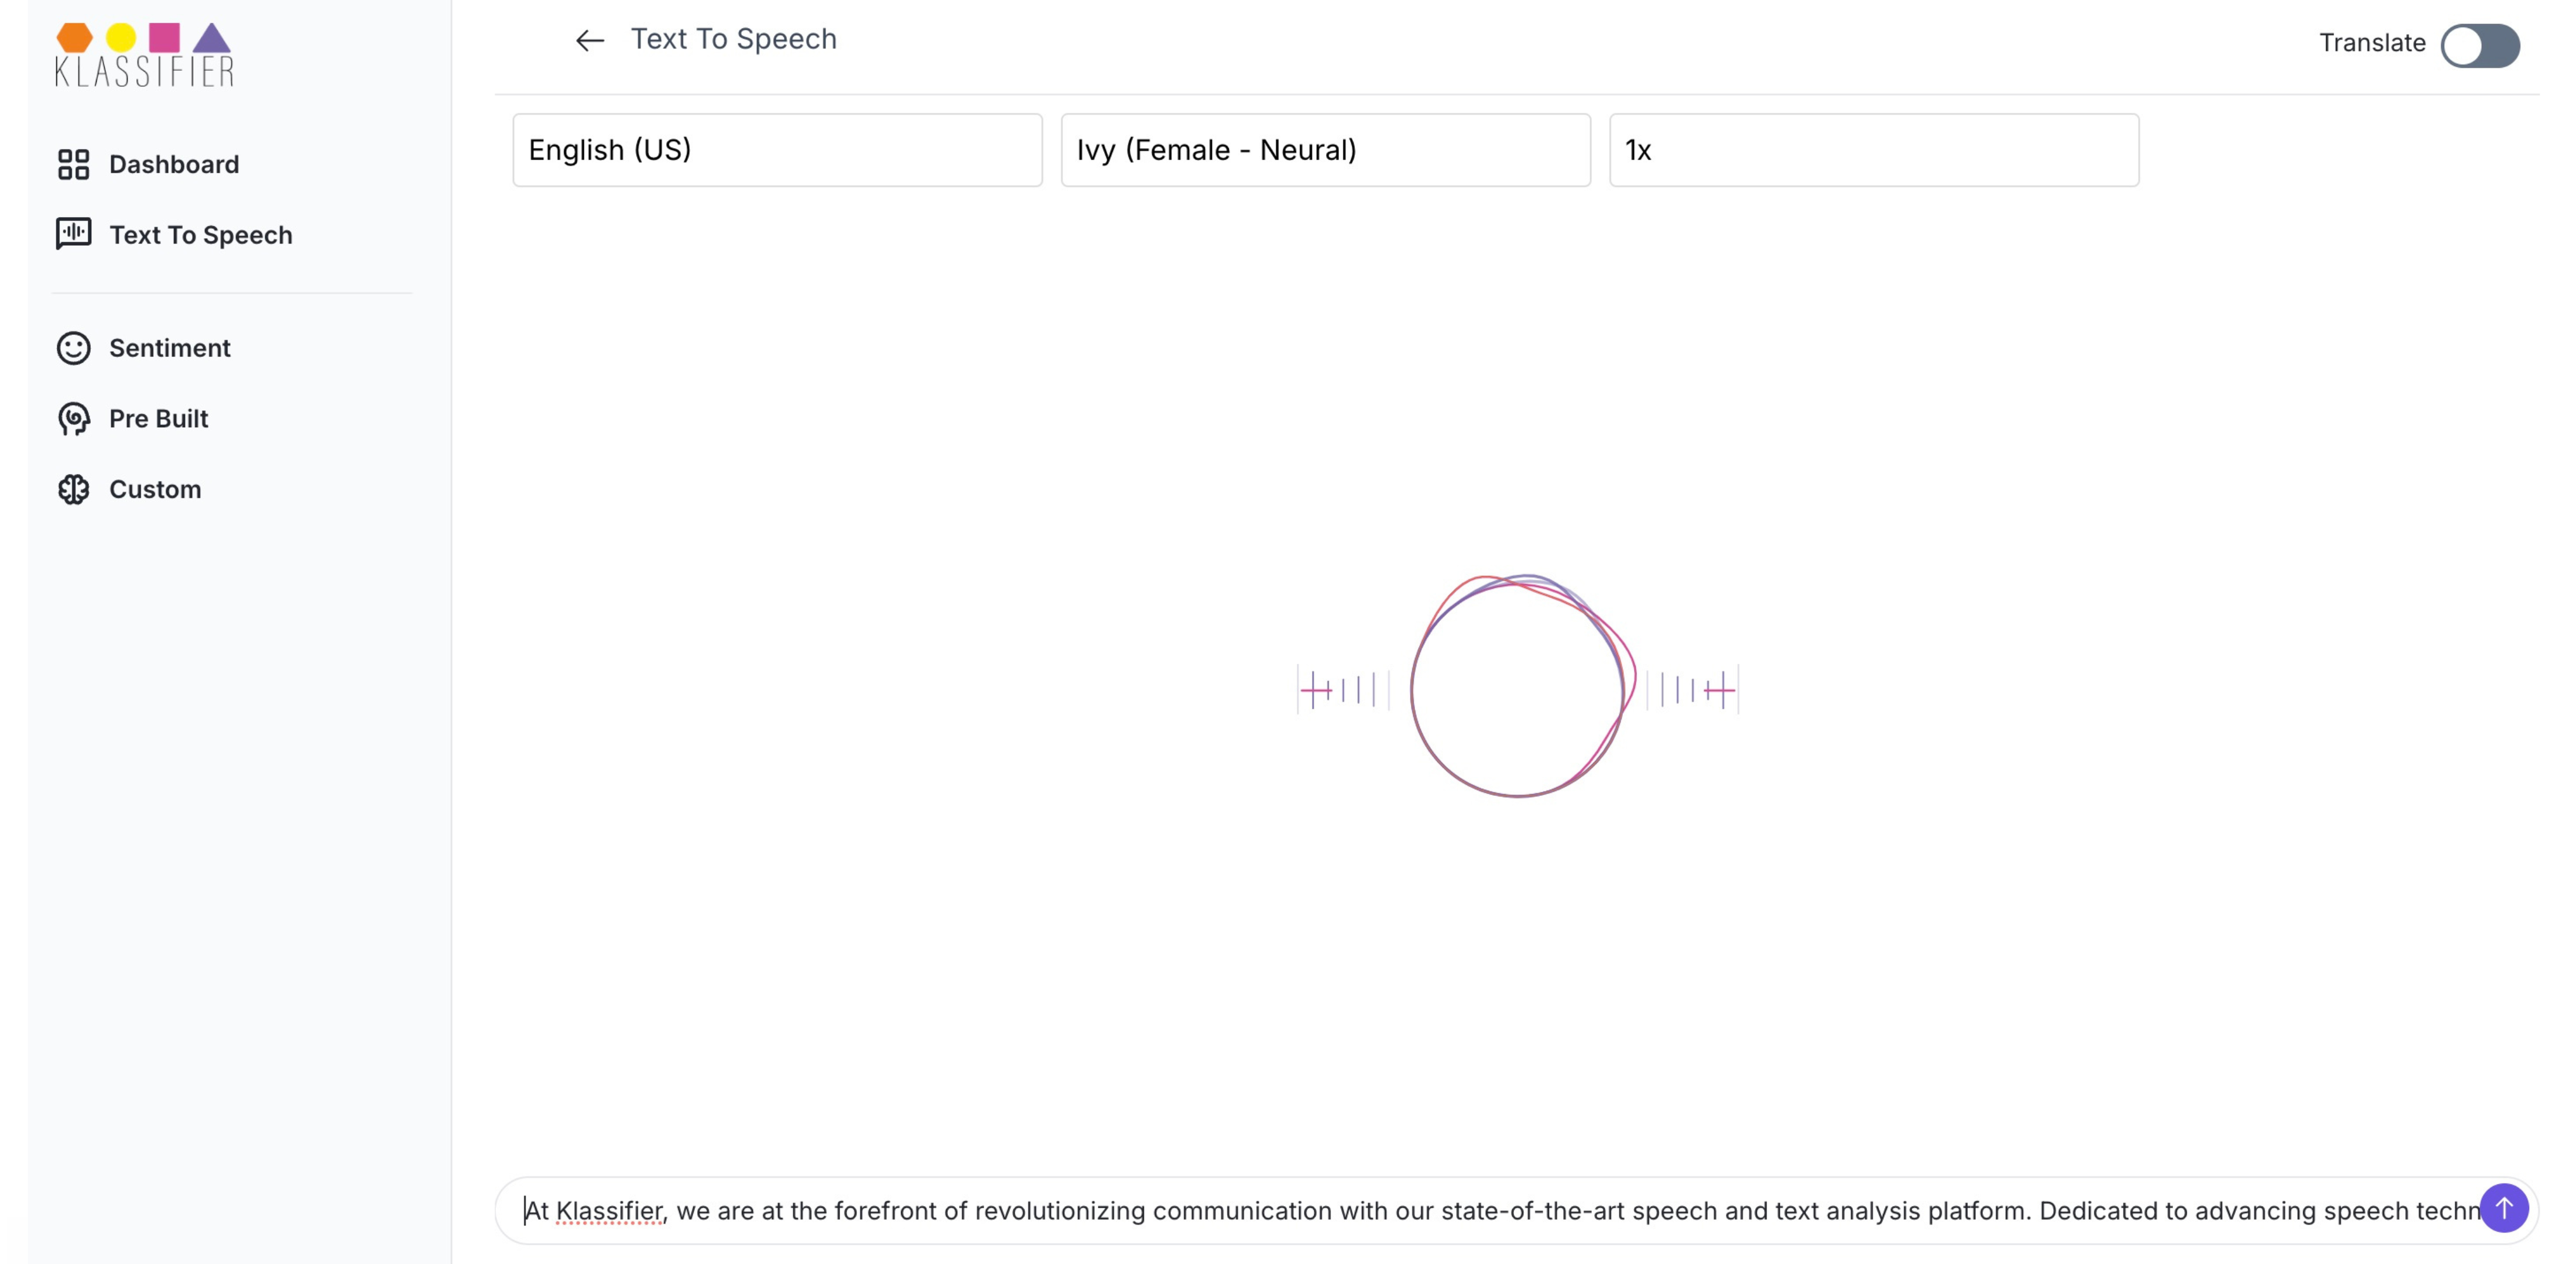This screenshot has height=1264, width=2576.
Task: Select the Sentiment smiley face icon
Action: coord(73,348)
